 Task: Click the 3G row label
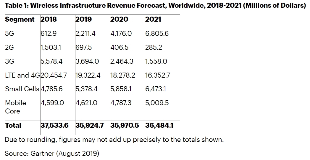9,61
